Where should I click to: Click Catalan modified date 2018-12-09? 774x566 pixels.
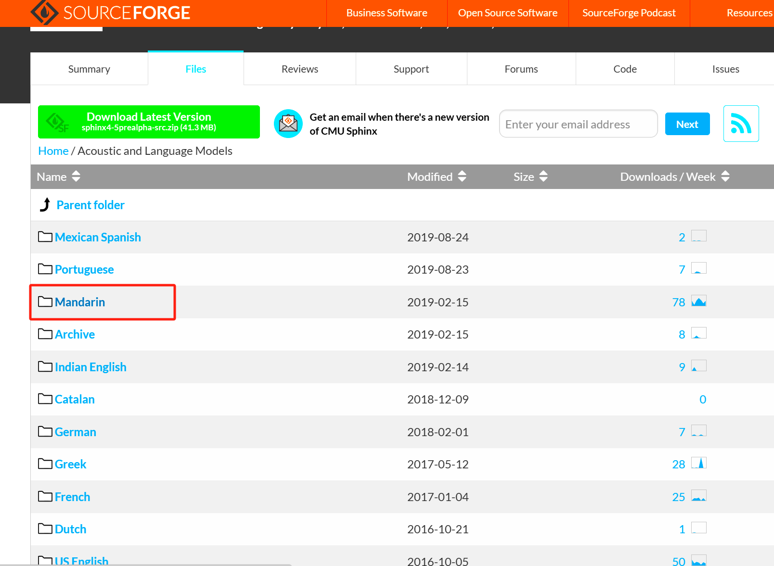click(438, 399)
